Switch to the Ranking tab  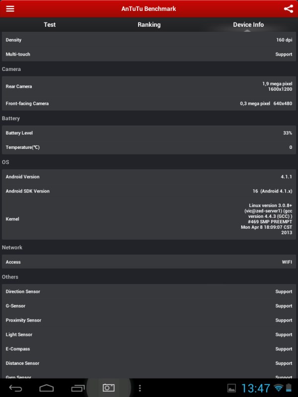tap(149, 24)
